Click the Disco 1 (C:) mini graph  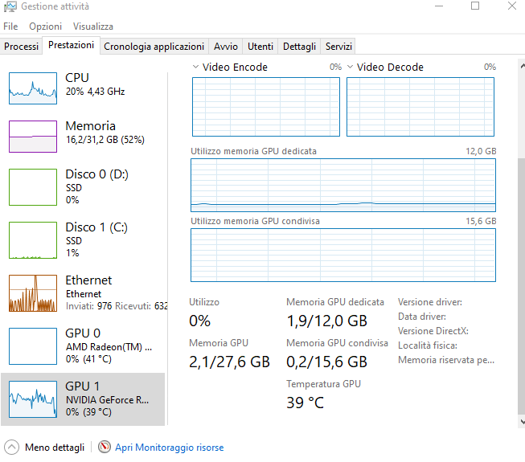click(33, 240)
